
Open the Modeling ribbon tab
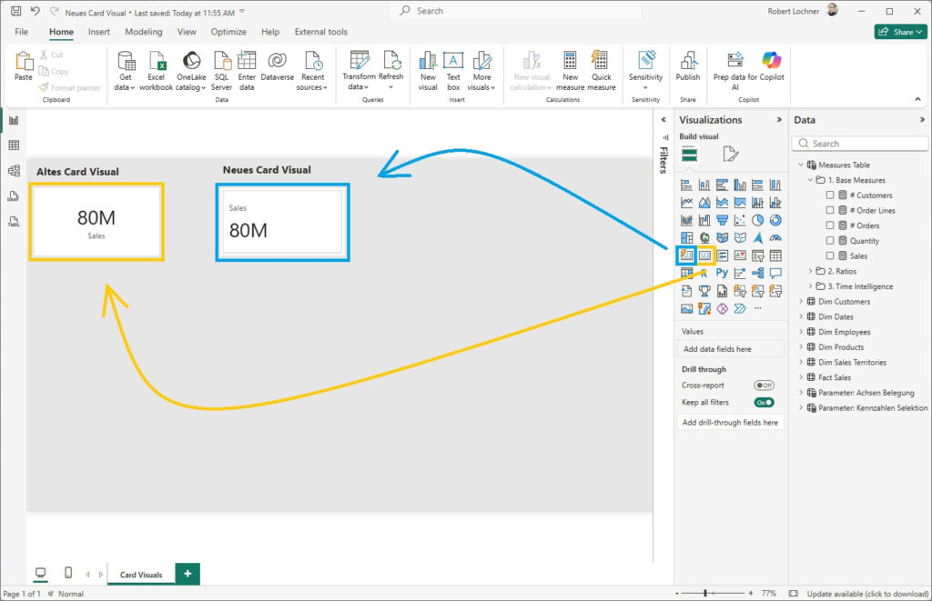click(x=143, y=32)
